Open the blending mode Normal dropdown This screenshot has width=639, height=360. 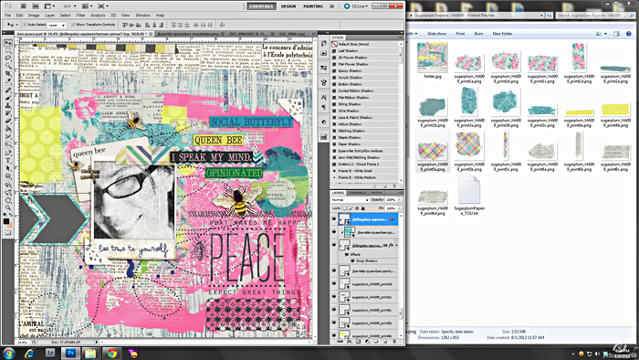click(350, 200)
